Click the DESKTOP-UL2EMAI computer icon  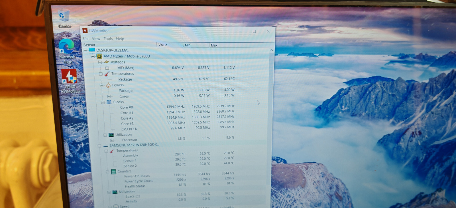[92, 50]
